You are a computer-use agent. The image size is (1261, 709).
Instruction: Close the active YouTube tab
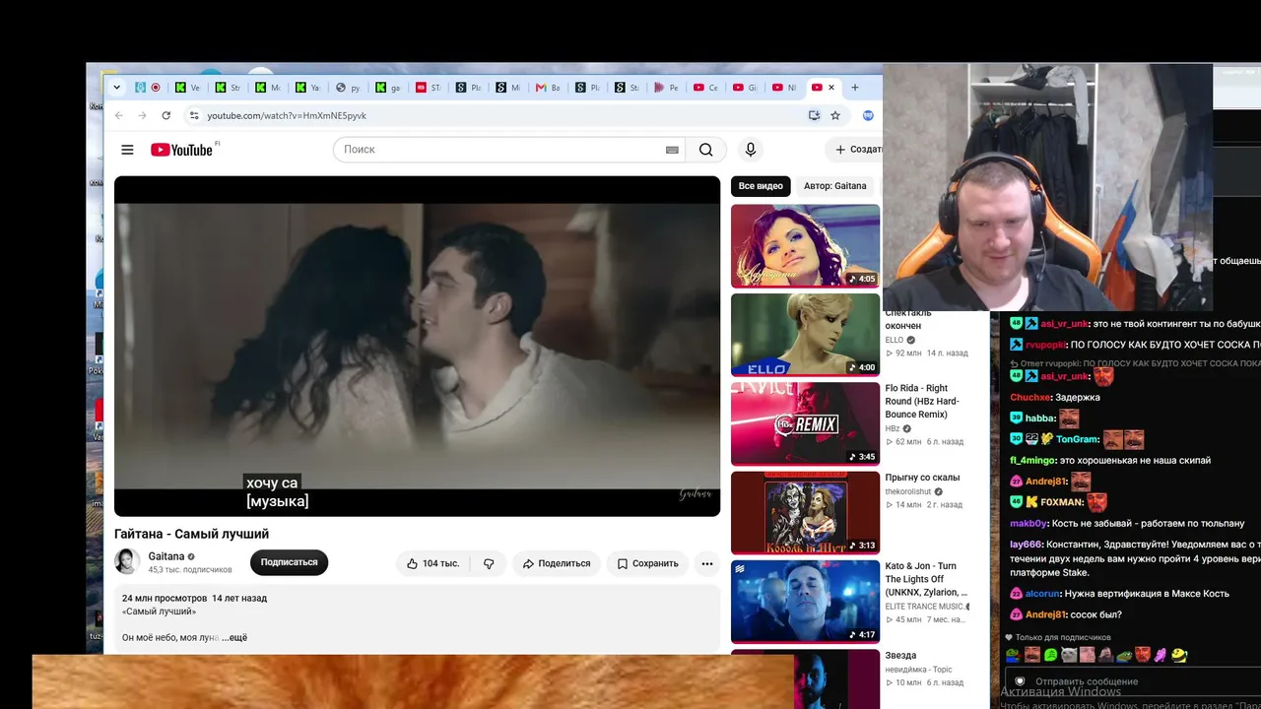point(831,88)
